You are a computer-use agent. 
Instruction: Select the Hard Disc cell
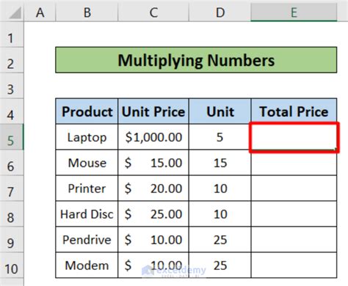pos(87,214)
